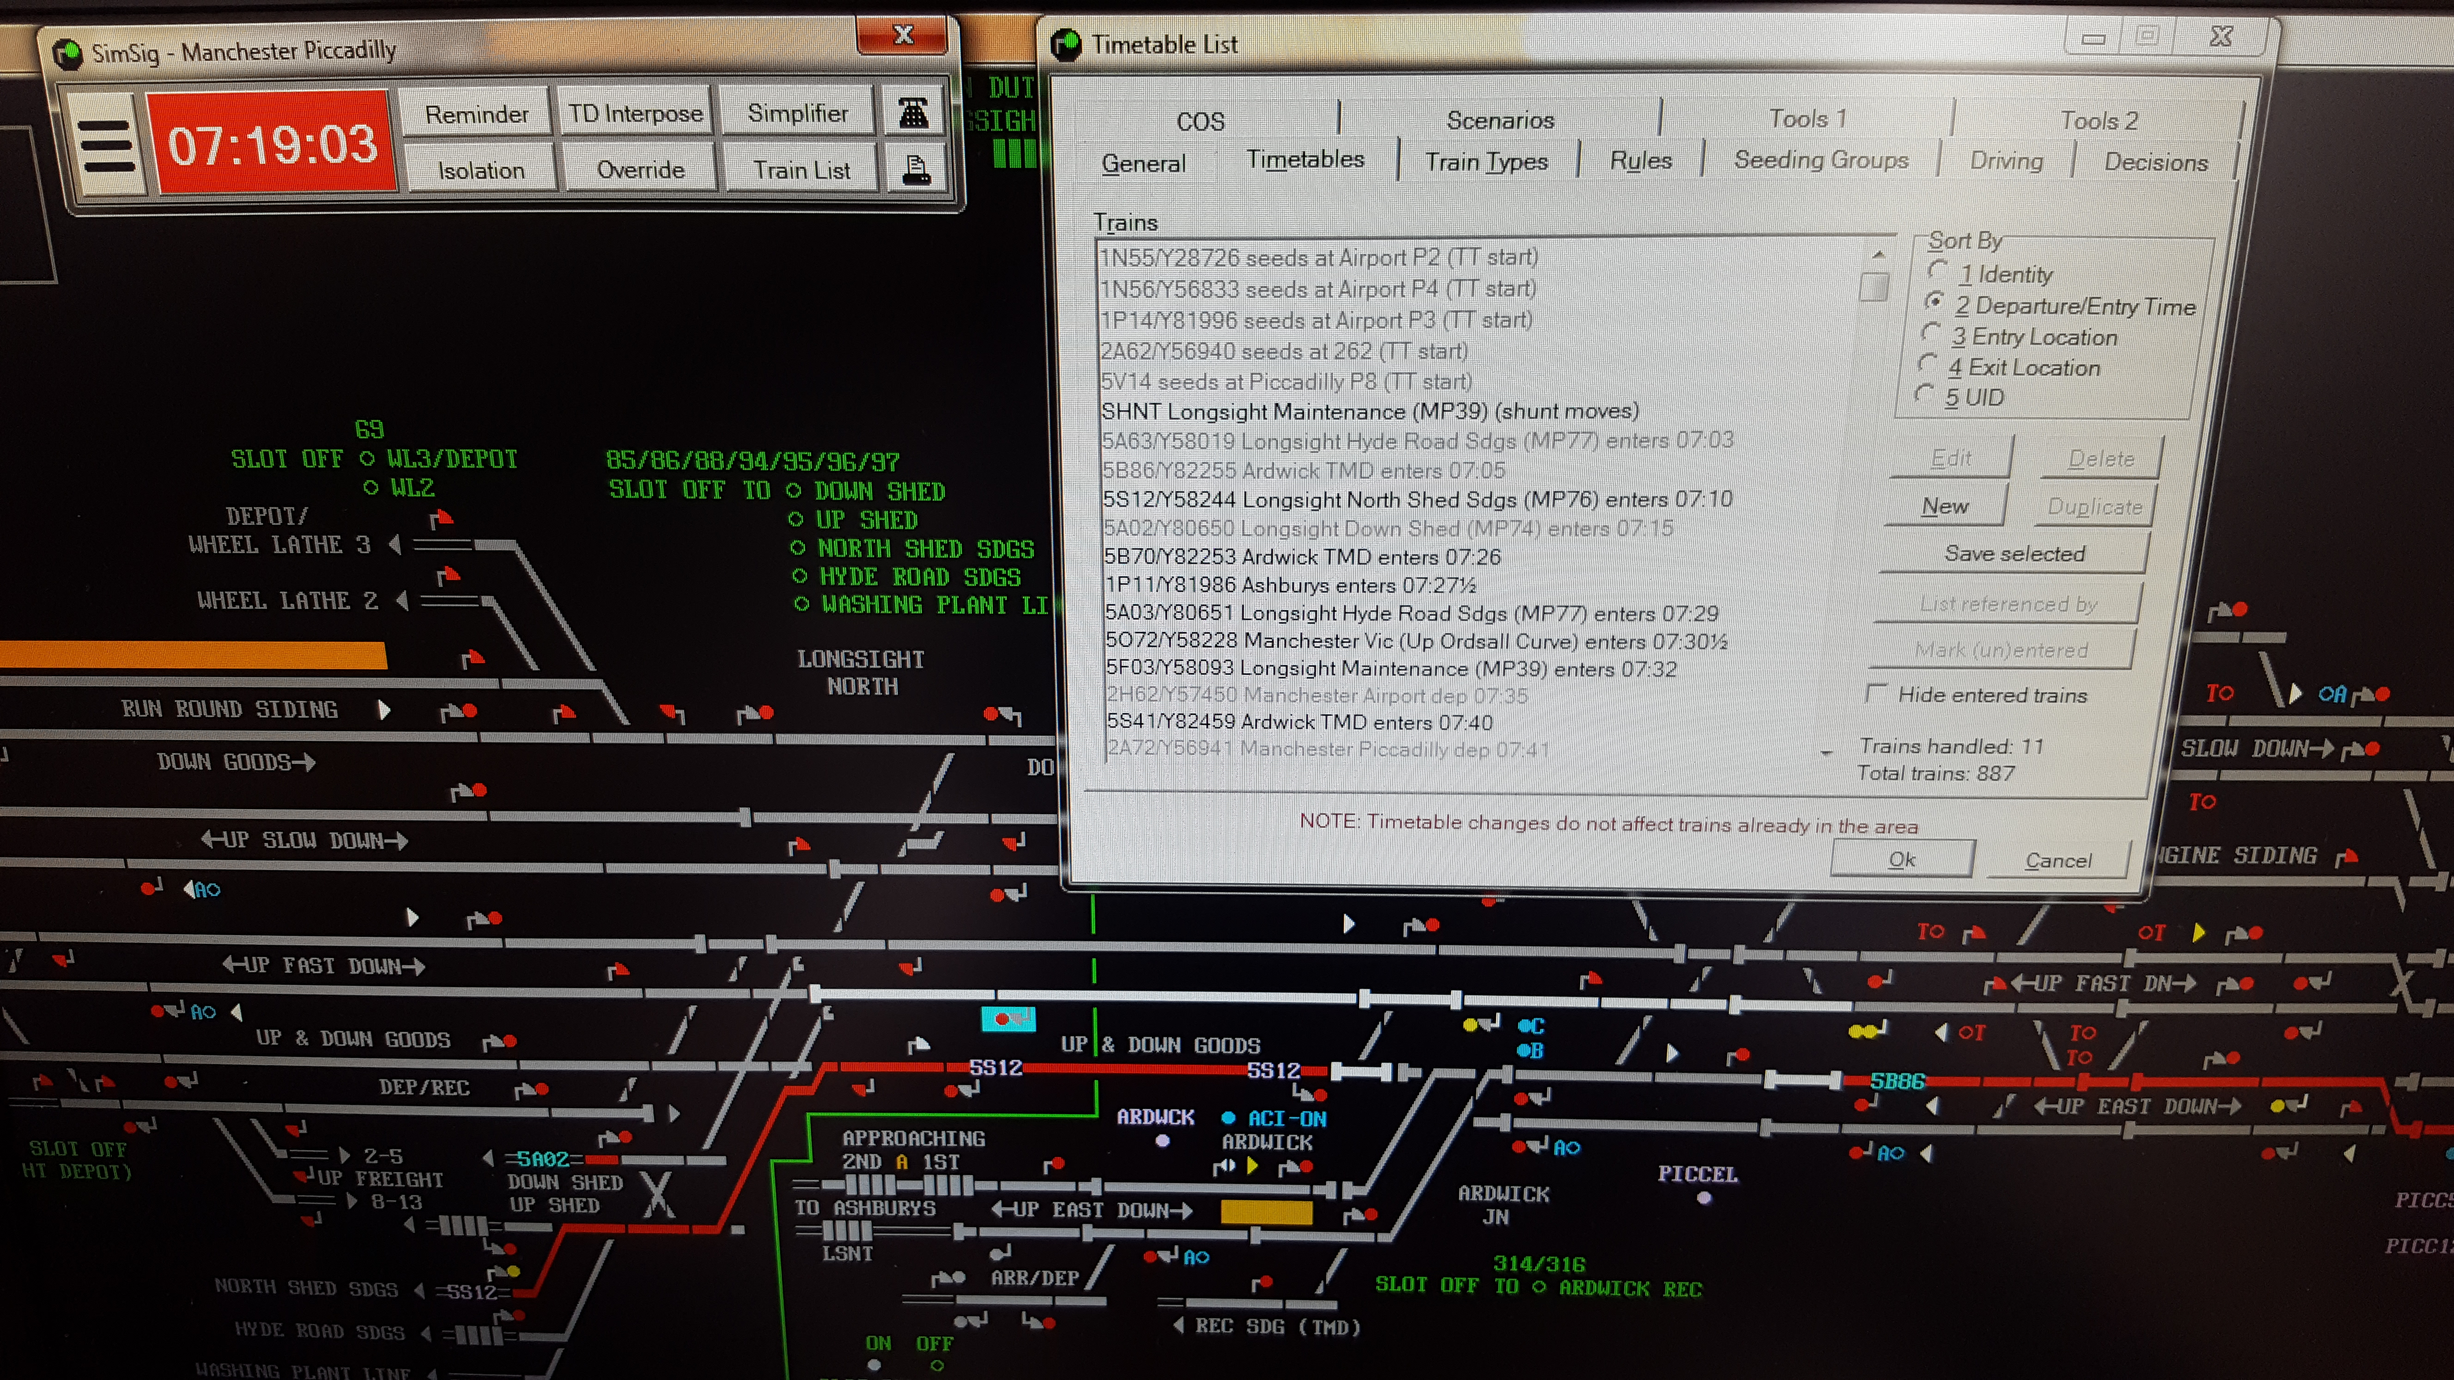Click slot off HYDE ROAD SDGS indicator

click(x=799, y=576)
